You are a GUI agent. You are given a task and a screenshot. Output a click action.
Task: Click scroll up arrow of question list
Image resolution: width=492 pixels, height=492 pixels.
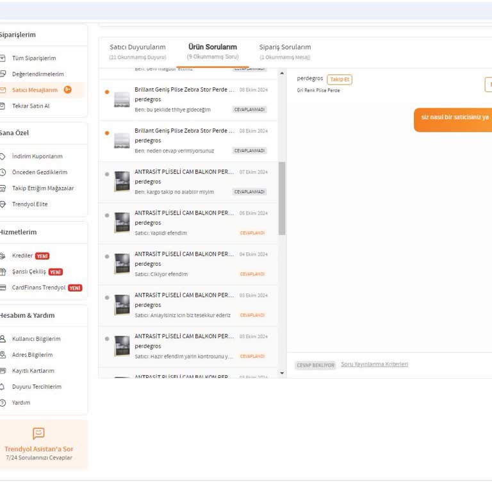click(282, 73)
